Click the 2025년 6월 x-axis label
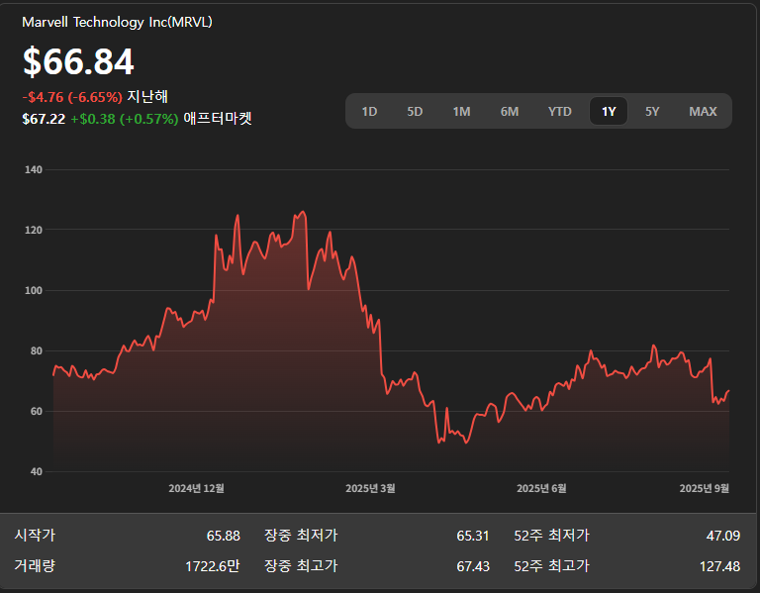 pos(541,488)
